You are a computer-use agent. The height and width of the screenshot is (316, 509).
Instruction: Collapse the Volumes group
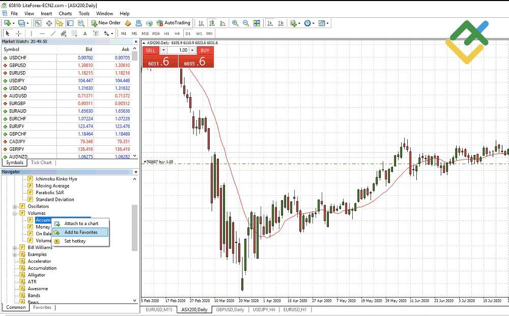15,213
